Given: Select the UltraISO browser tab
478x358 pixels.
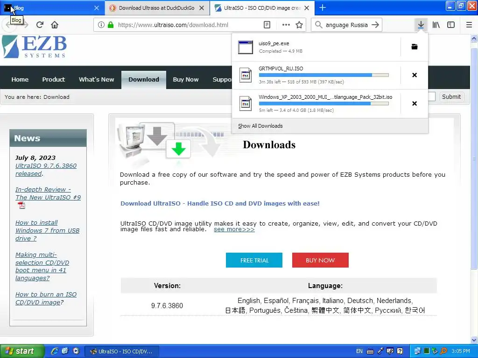Looking at the screenshot, I should click(262, 8).
